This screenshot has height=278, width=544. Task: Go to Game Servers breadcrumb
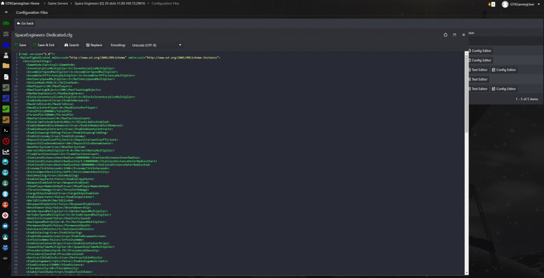coord(57,4)
